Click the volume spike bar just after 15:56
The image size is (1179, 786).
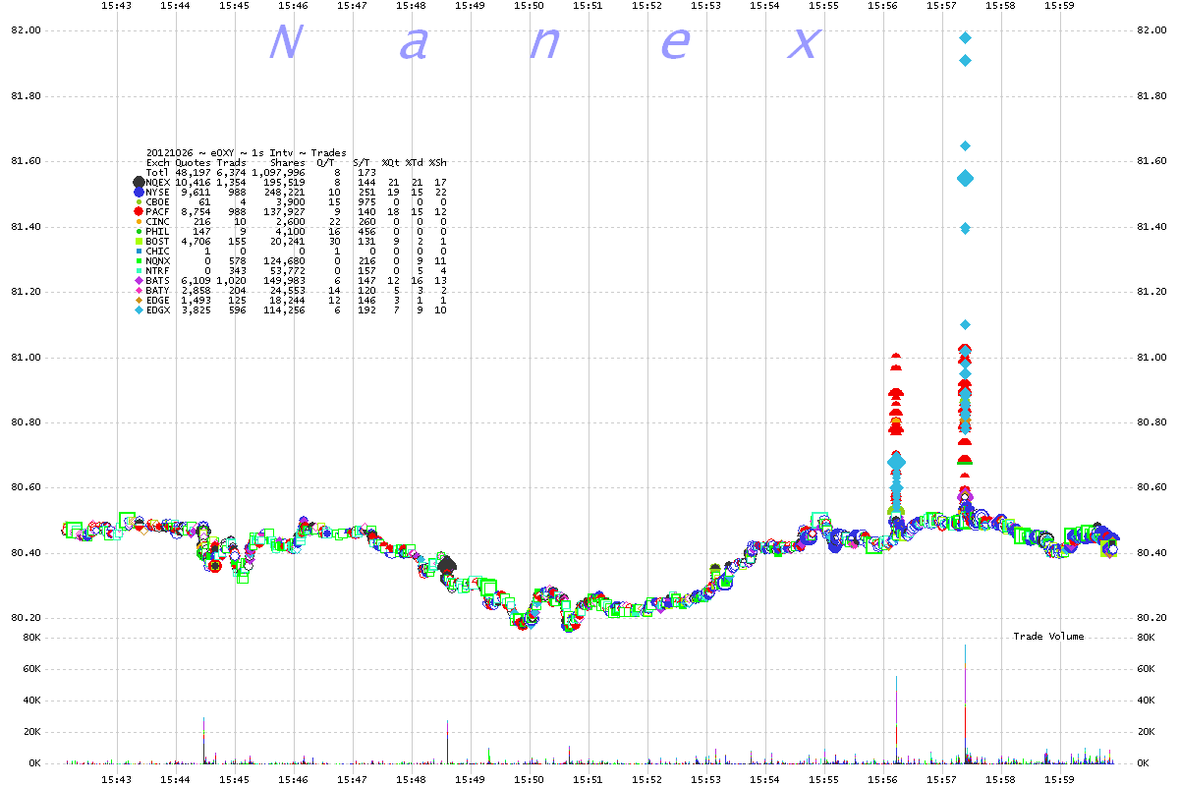[896, 719]
